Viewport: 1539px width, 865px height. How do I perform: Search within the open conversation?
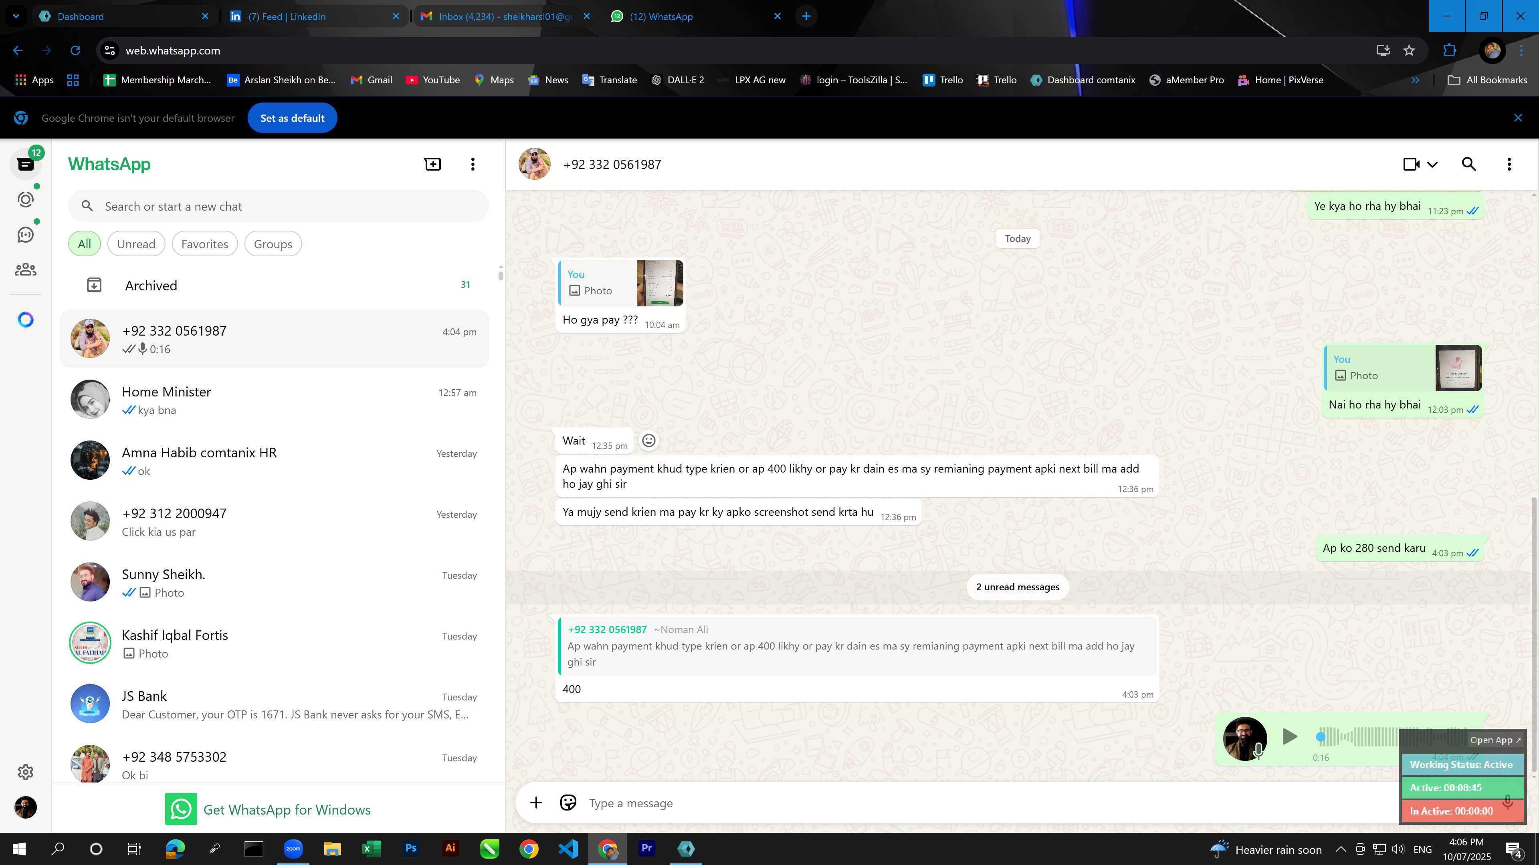coord(1468,164)
